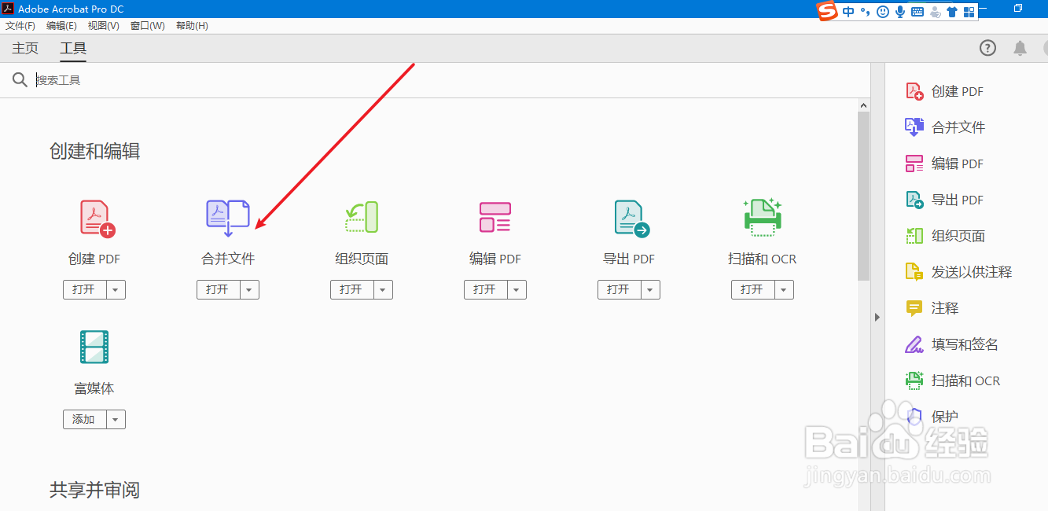Click 打开 button under 组织页面
This screenshot has width=1048, height=511.
coord(351,289)
